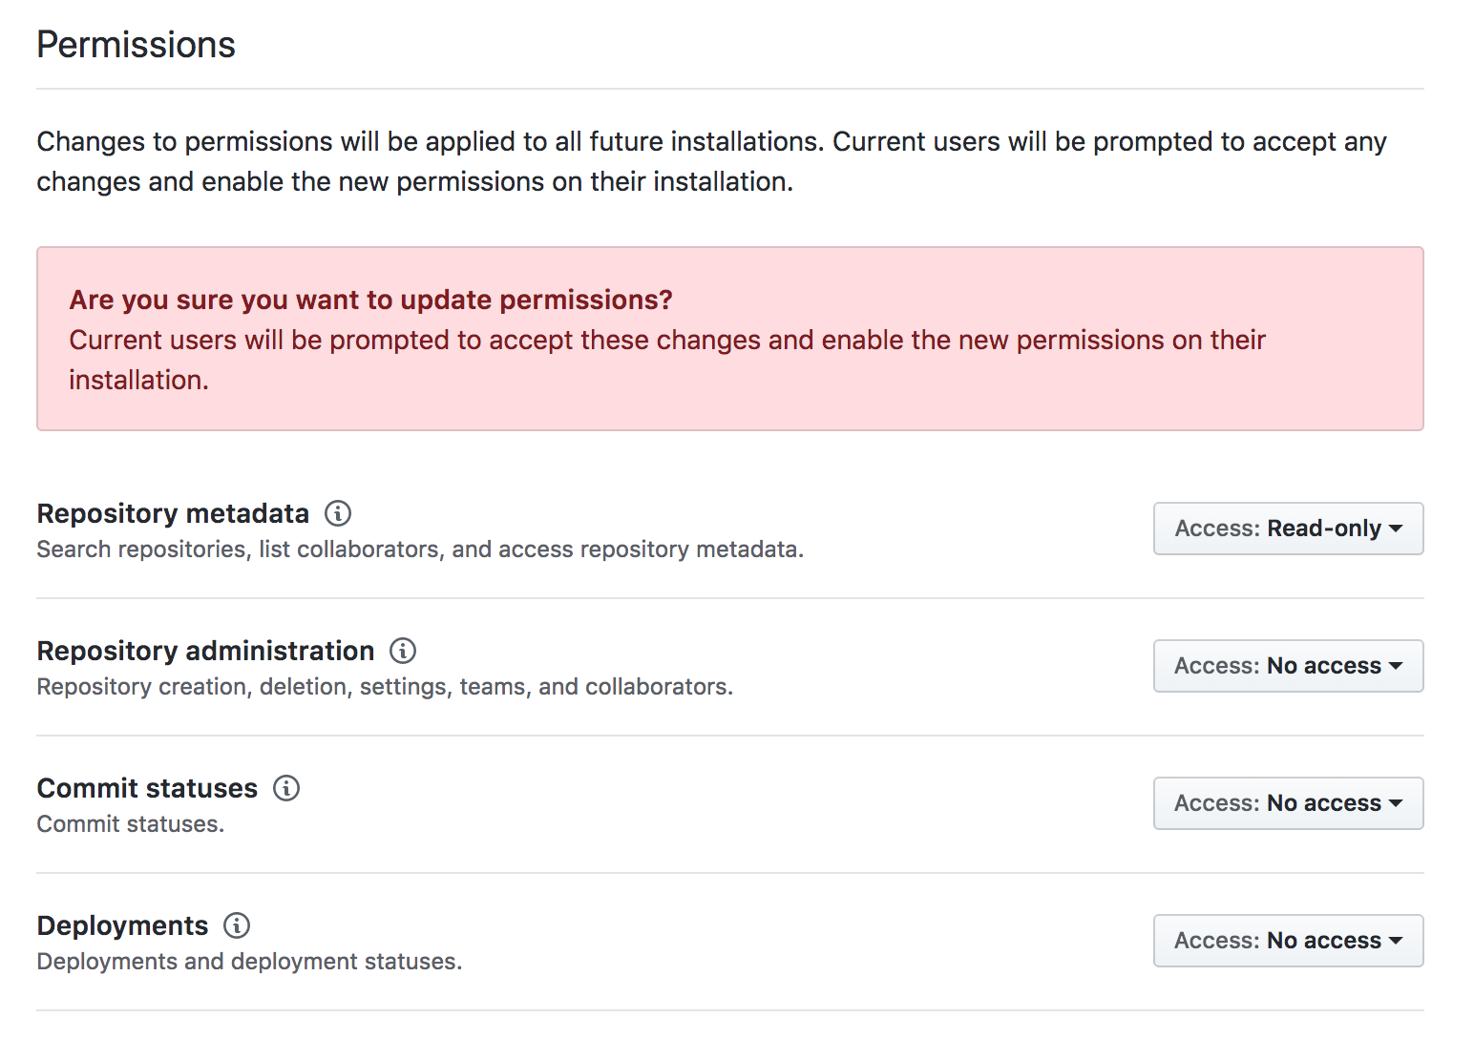
Task: Click the caret on the Read-only access selector
Action: pyautogui.click(x=1398, y=529)
